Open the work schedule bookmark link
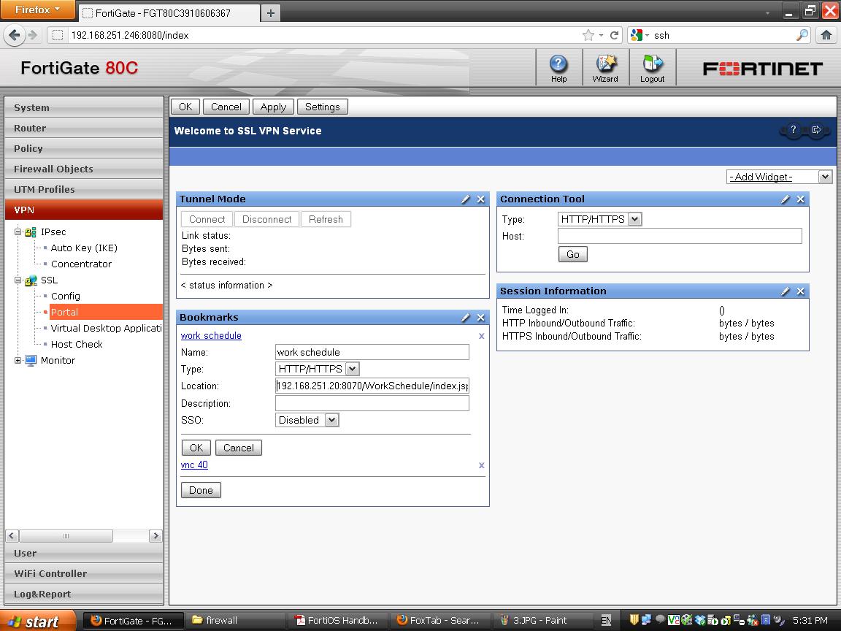This screenshot has height=631, width=841. [211, 335]
